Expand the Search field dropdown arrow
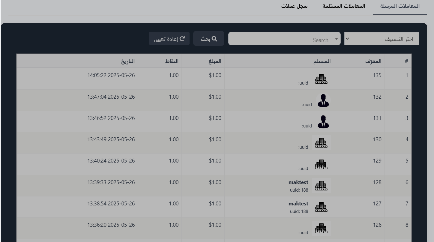This screenshot has width=434, height=242. [336, 39]
